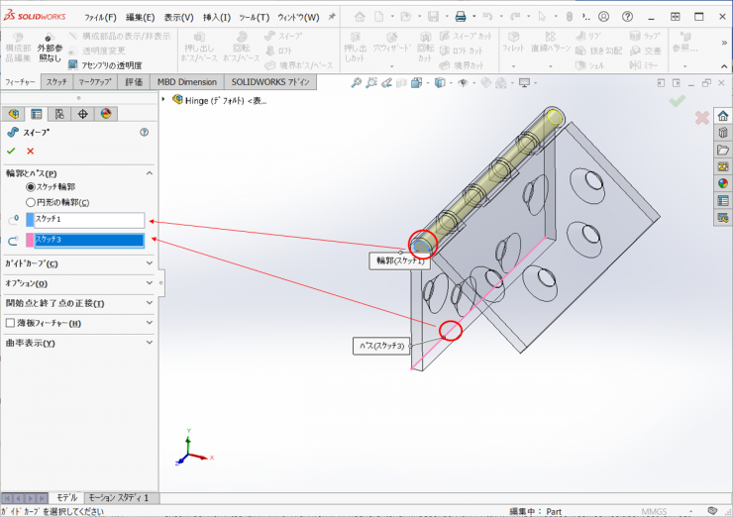Click the pink path color swatch beside スケッチ3
Image resolution: width=733 pixels, height=517 pixels.
[x=30, y=240]
